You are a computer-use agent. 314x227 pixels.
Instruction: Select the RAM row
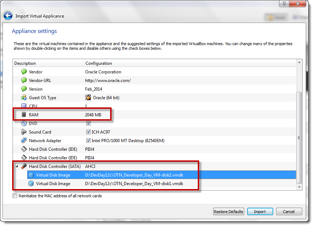[x=154, y=115]
